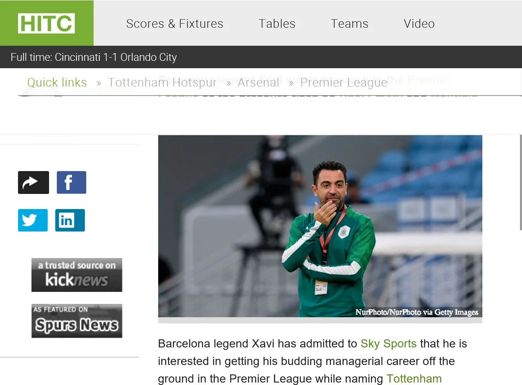522x385 pixels.
Task: Share the article on Facebook
Action: (x=71, y=182)
